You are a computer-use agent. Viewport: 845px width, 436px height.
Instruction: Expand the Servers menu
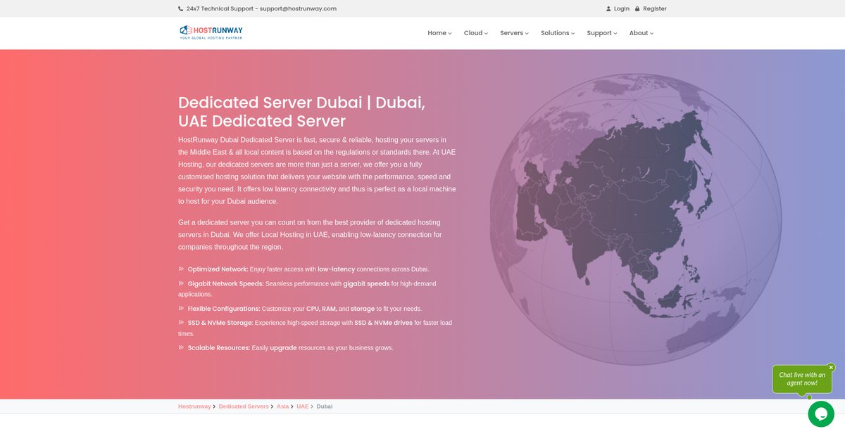(x=515, y=33)
